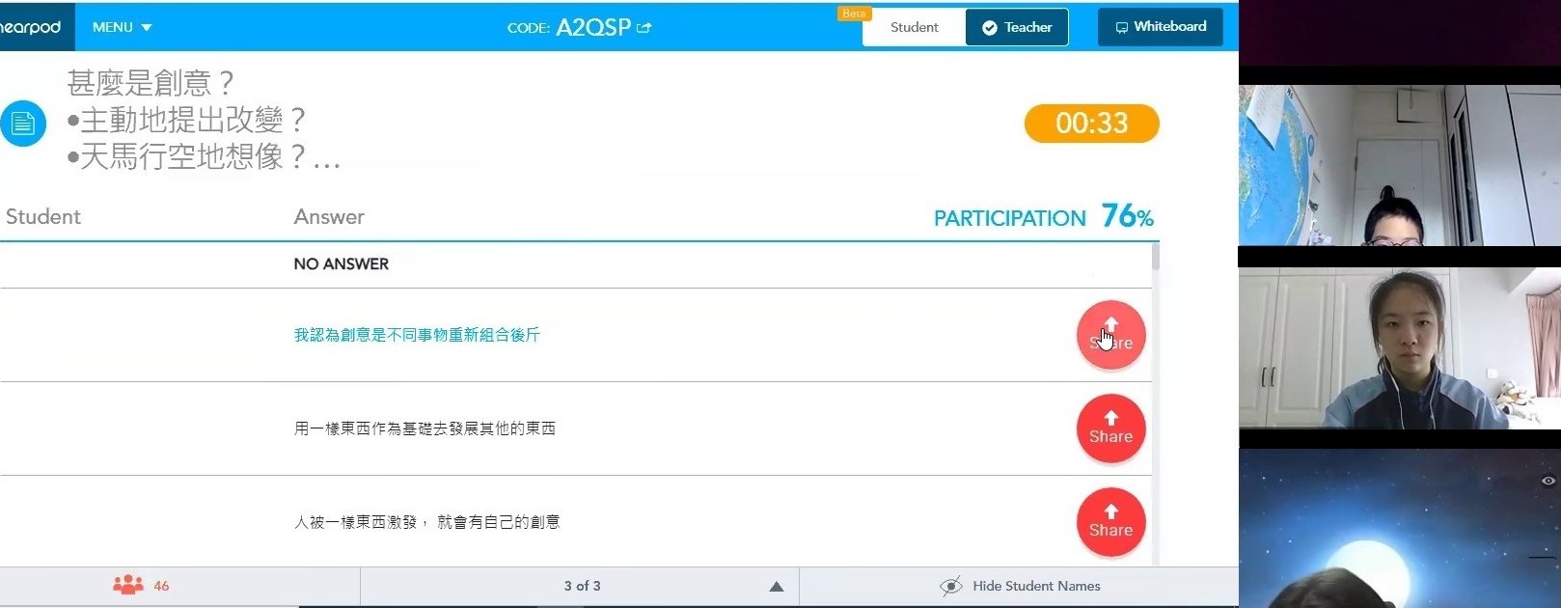Select the moon-background video thumbnail
This screenshot has height=608, width=1561.
(1399, 528)
